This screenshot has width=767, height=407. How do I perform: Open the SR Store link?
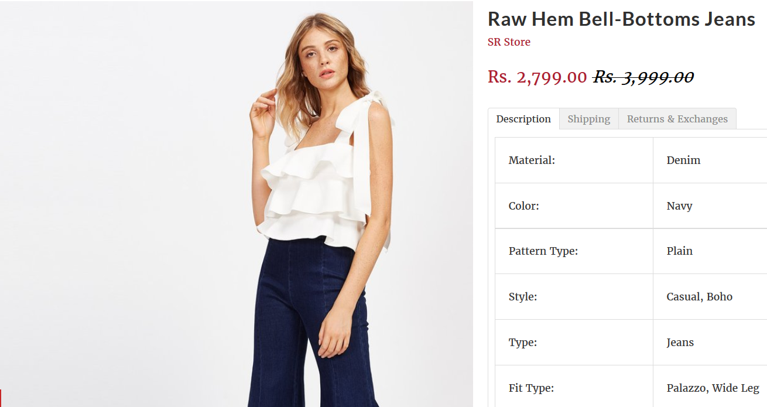pyautogui.click(x=509, y=42)
